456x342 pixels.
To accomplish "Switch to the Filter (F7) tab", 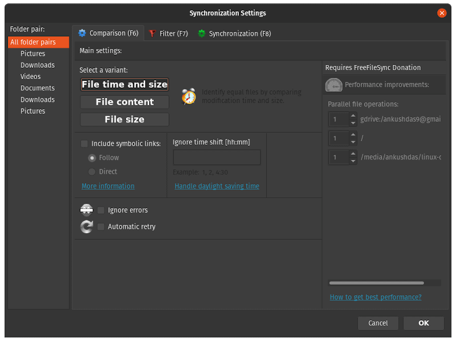I will point(168,33).
